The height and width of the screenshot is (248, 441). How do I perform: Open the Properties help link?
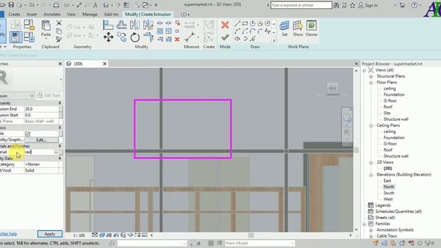click(8, 234)
